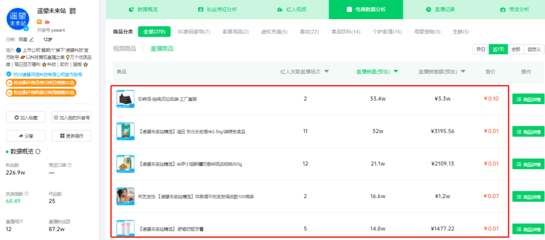Open thumbnail of 乐森活 抽绳式垃圾袋 product
Viewport: 545px width, 240px height.
pyautogui.click(x=126, y=99)
